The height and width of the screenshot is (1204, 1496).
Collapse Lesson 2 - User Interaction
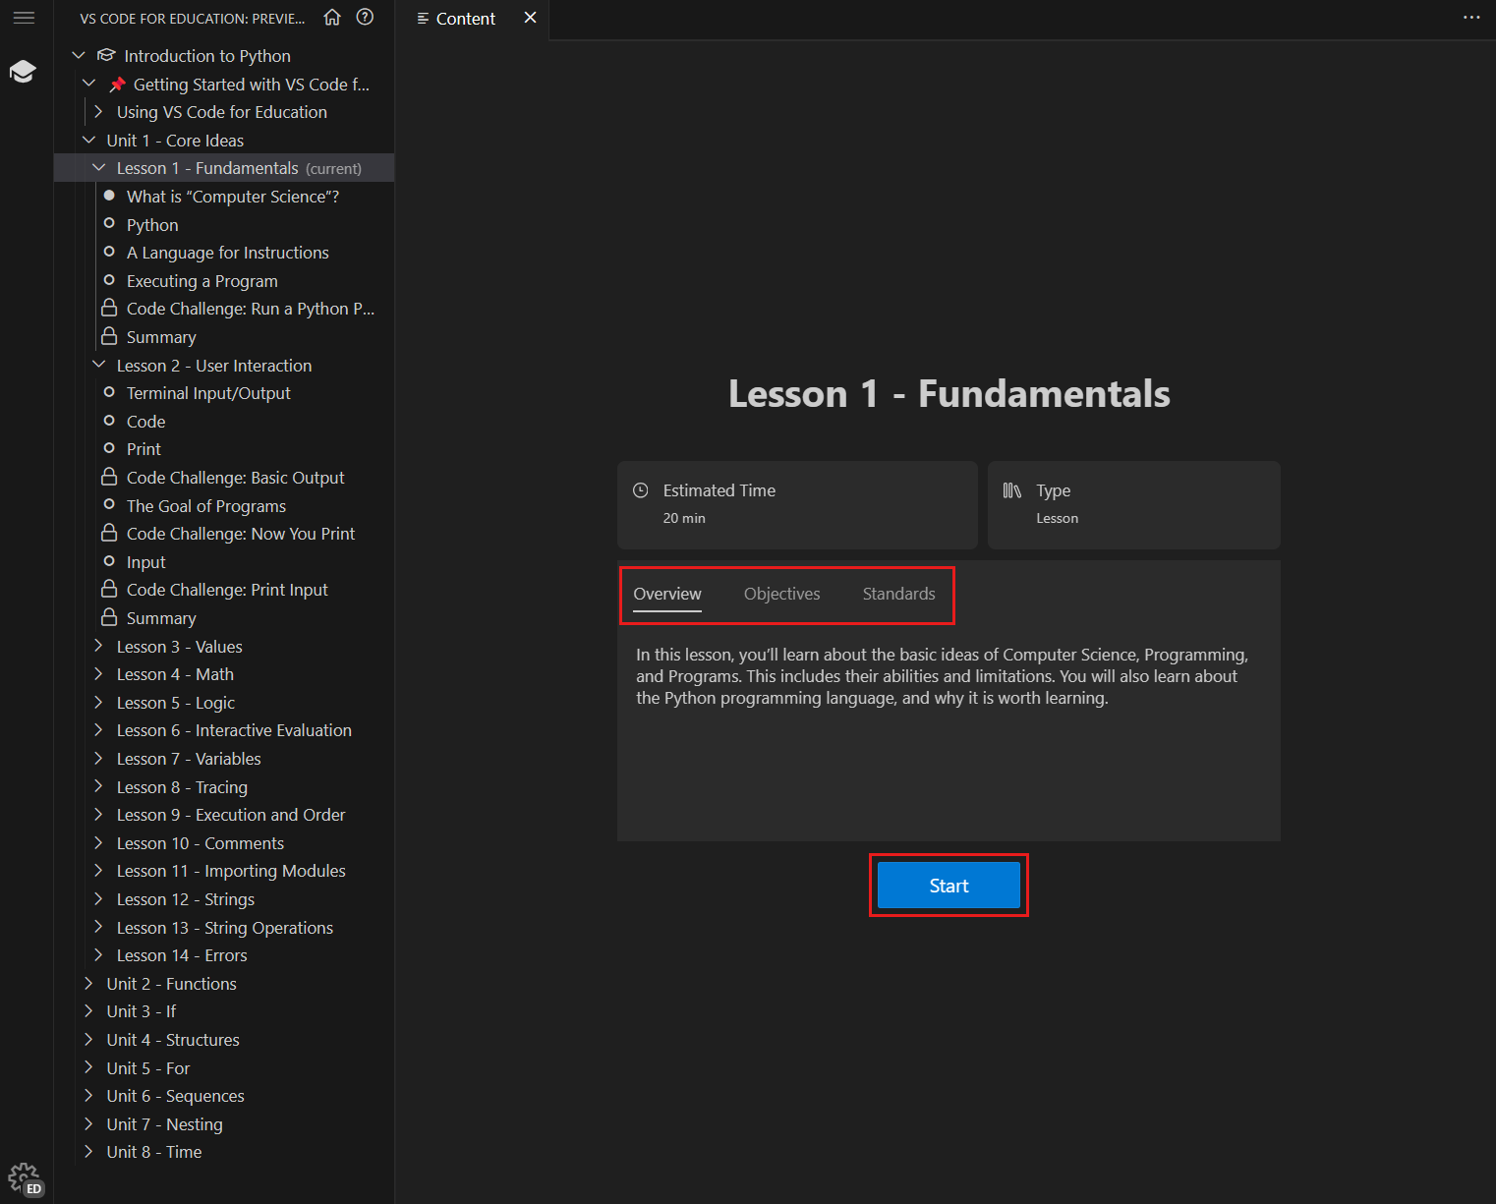98,364
